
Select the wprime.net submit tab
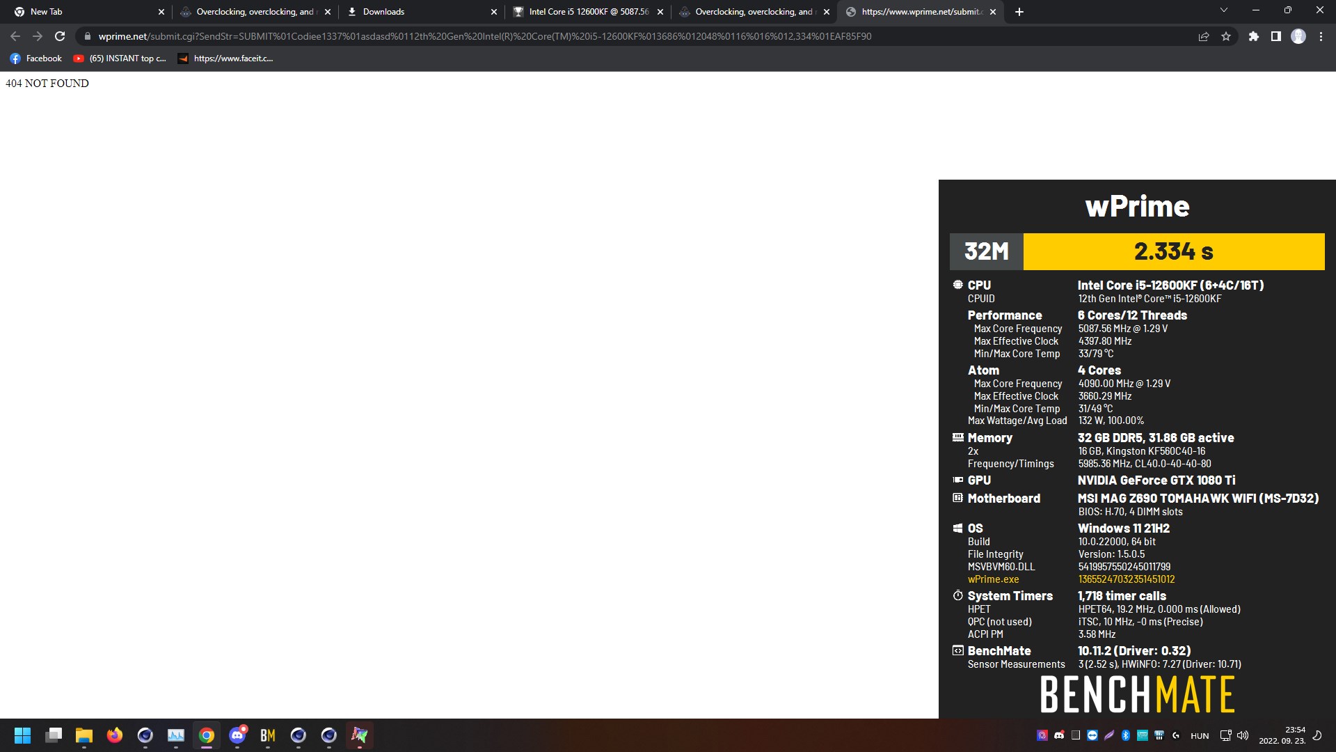[920, 12]
